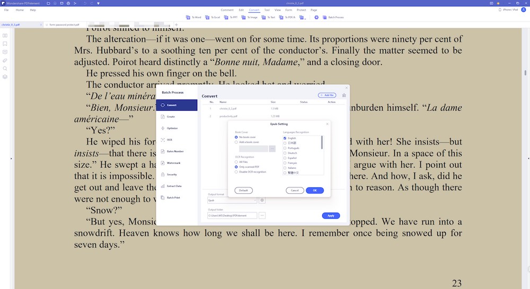Select Batch Print in Batch Process sidebar
This screenshot has height=289, width=530.
[x=177, y=197]
